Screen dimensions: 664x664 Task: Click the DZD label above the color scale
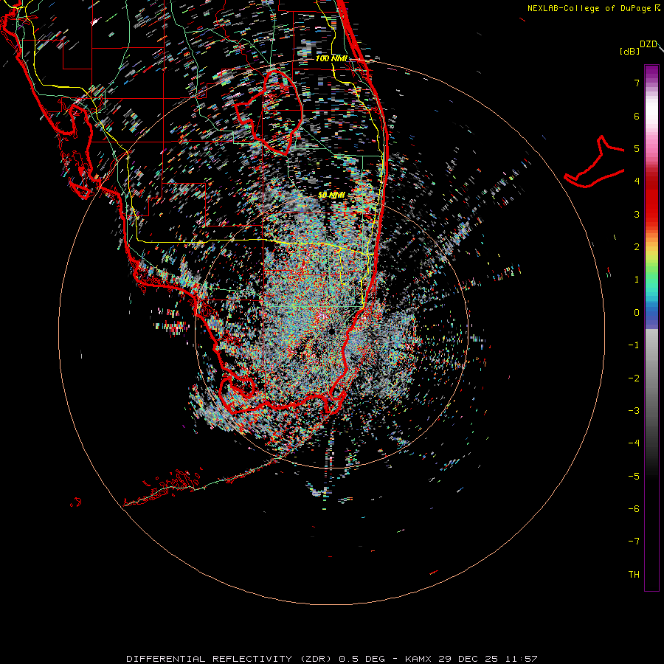[x=649, y=44]
